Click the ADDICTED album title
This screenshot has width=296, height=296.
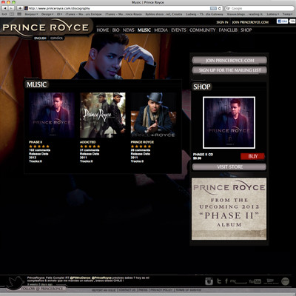click(x=87, y=142)
